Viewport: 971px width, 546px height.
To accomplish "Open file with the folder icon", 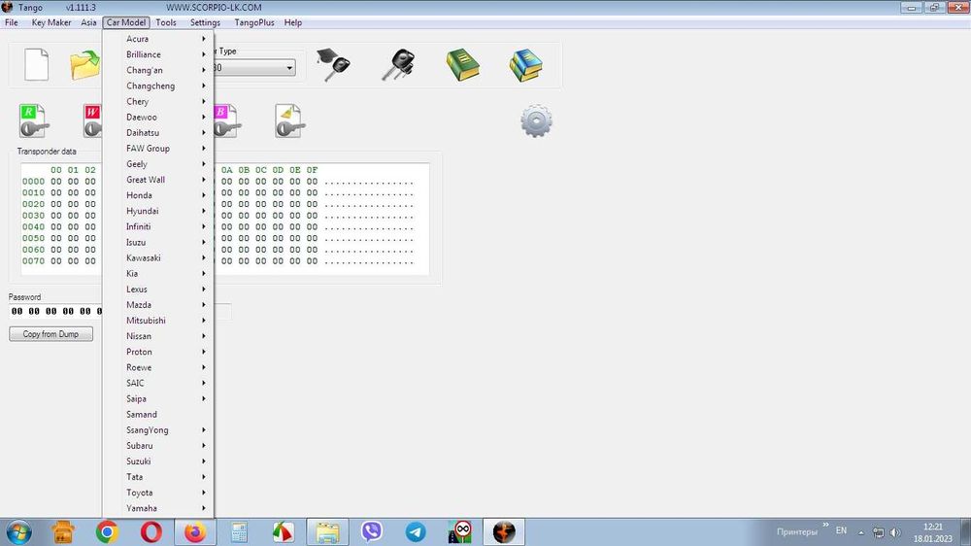I will (x=84, y=65).
